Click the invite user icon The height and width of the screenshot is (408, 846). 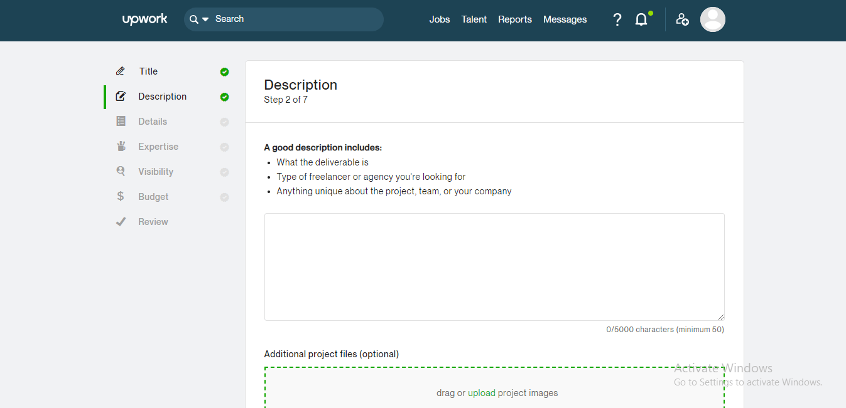tap(682, 19)
